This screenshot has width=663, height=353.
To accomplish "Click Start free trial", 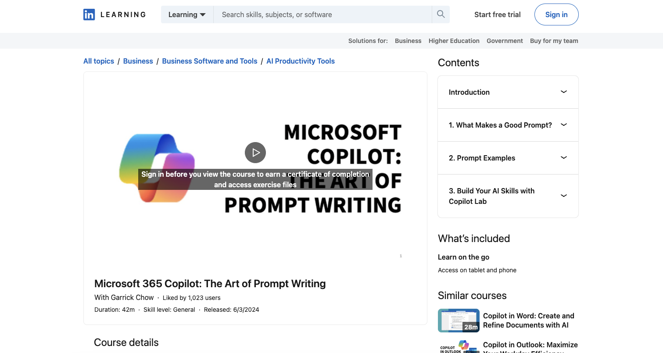I will point(497,14).
